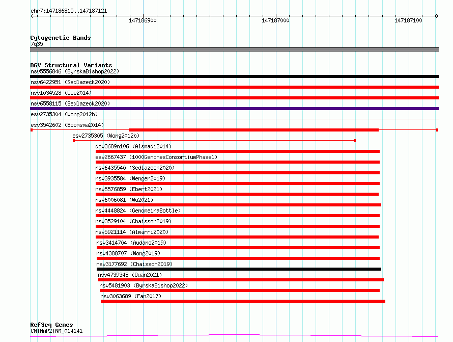453x342 pixels.
Task: Click the CNTNAP2|NM_014141 RefSeq gene label
Action: tap(56, 331)
